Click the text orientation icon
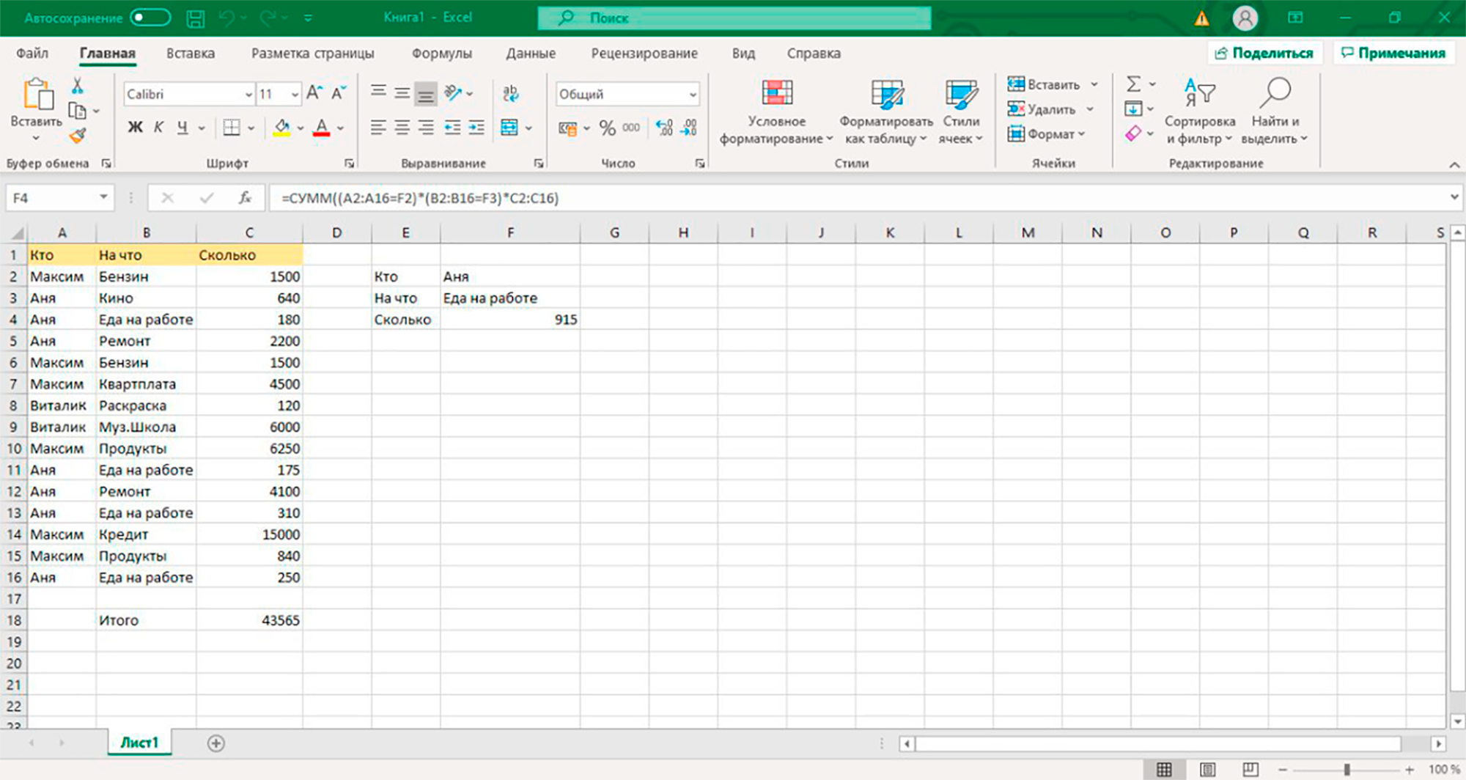Screen dimensions: 1466x780 click(x=454, y=93)
